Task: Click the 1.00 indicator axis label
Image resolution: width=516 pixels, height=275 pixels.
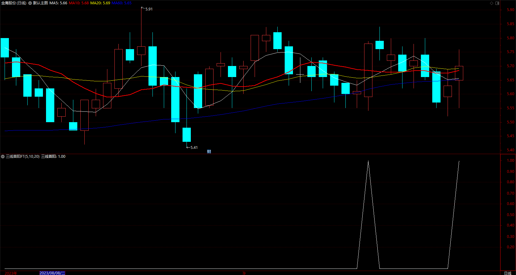Action: [510, 161]
